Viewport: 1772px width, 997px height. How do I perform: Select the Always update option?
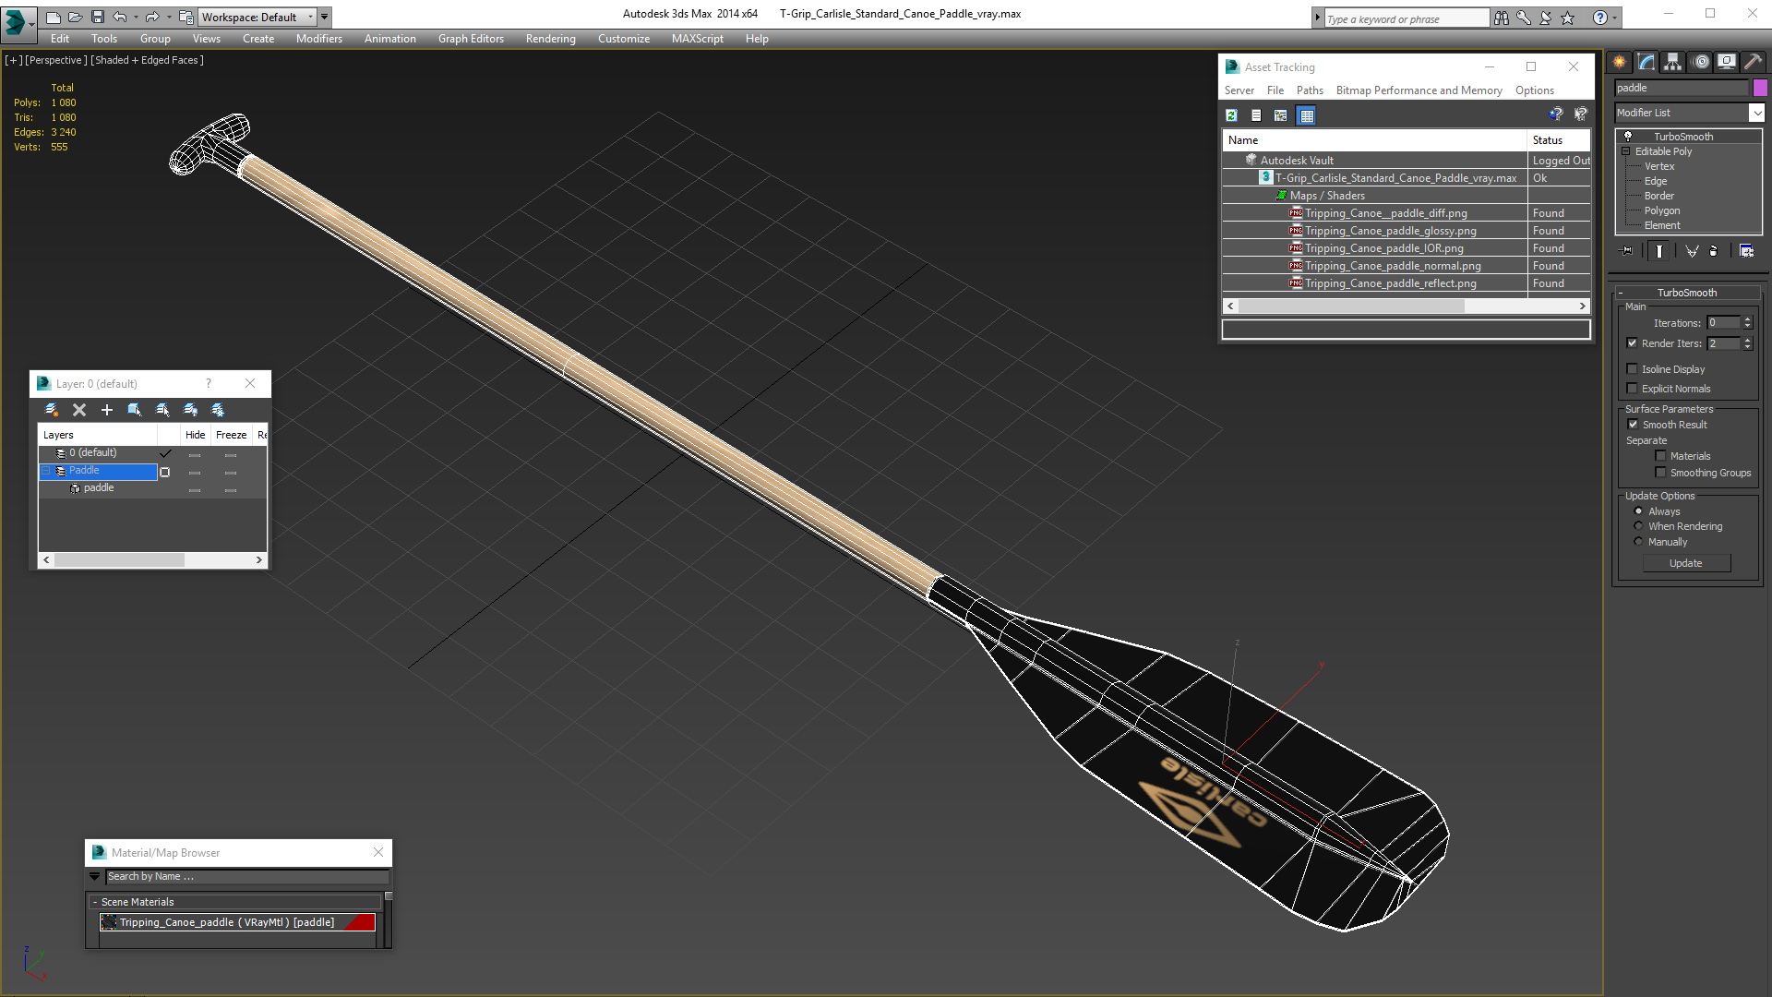(x=1638, y=511)
